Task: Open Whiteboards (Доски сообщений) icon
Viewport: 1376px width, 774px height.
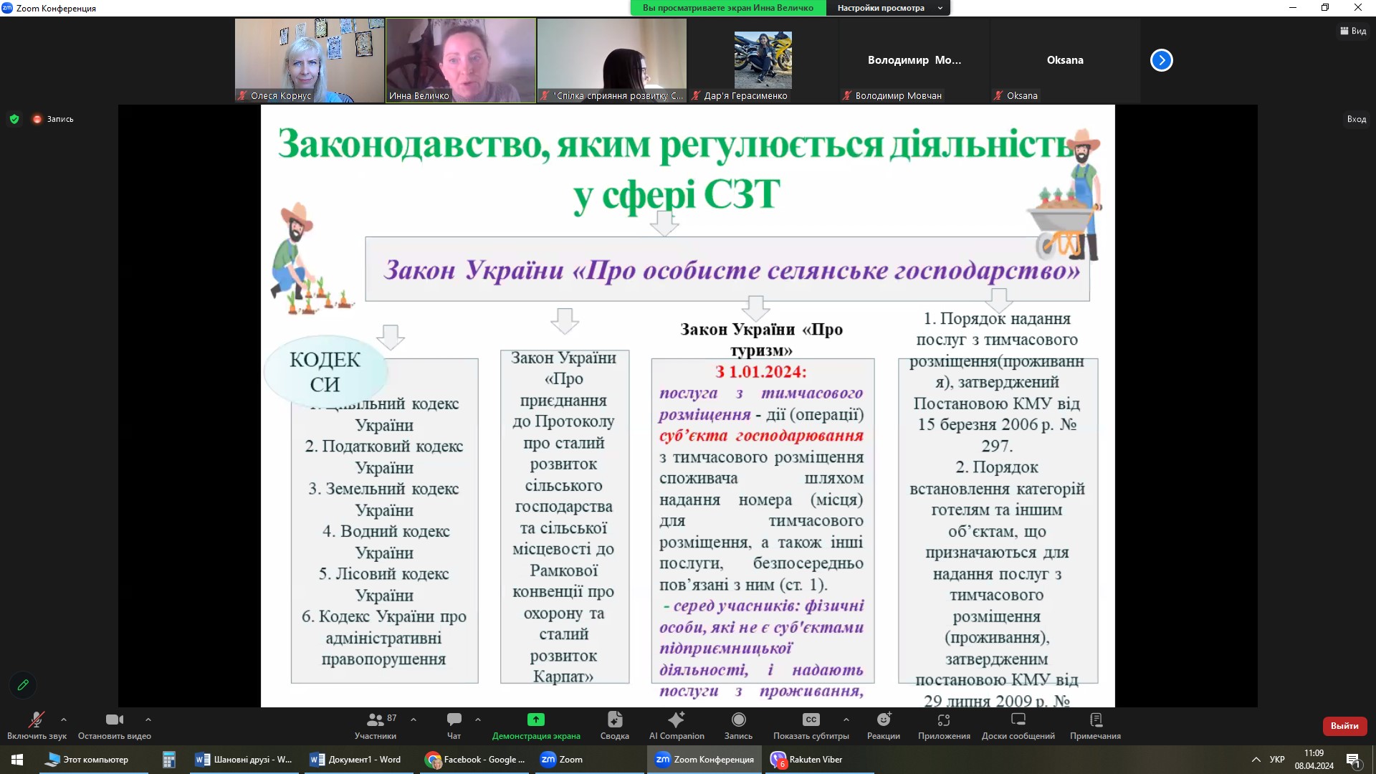Action: click(x=1018, y=720)
